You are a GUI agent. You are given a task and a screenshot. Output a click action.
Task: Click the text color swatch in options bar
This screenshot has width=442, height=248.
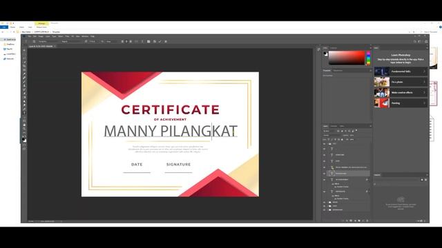tap(136, 41)
